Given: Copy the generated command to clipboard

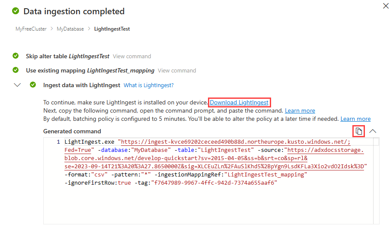Looking at the screenshot, I should click(359, 131).
